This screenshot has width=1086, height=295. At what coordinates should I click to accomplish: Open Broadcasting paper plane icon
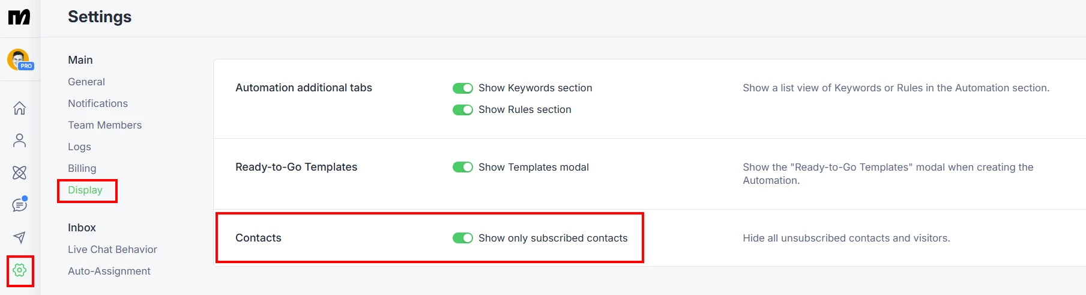click(20, 237)
